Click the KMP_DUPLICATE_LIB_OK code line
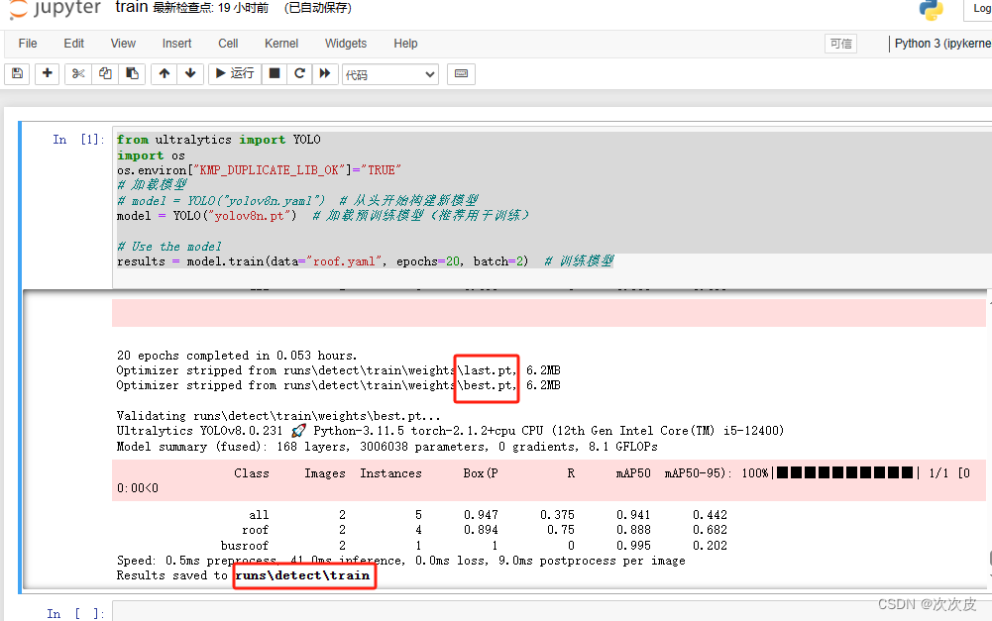 [259, 170]
